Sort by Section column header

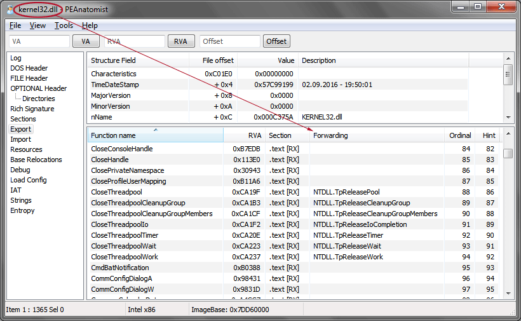[287, 135]
